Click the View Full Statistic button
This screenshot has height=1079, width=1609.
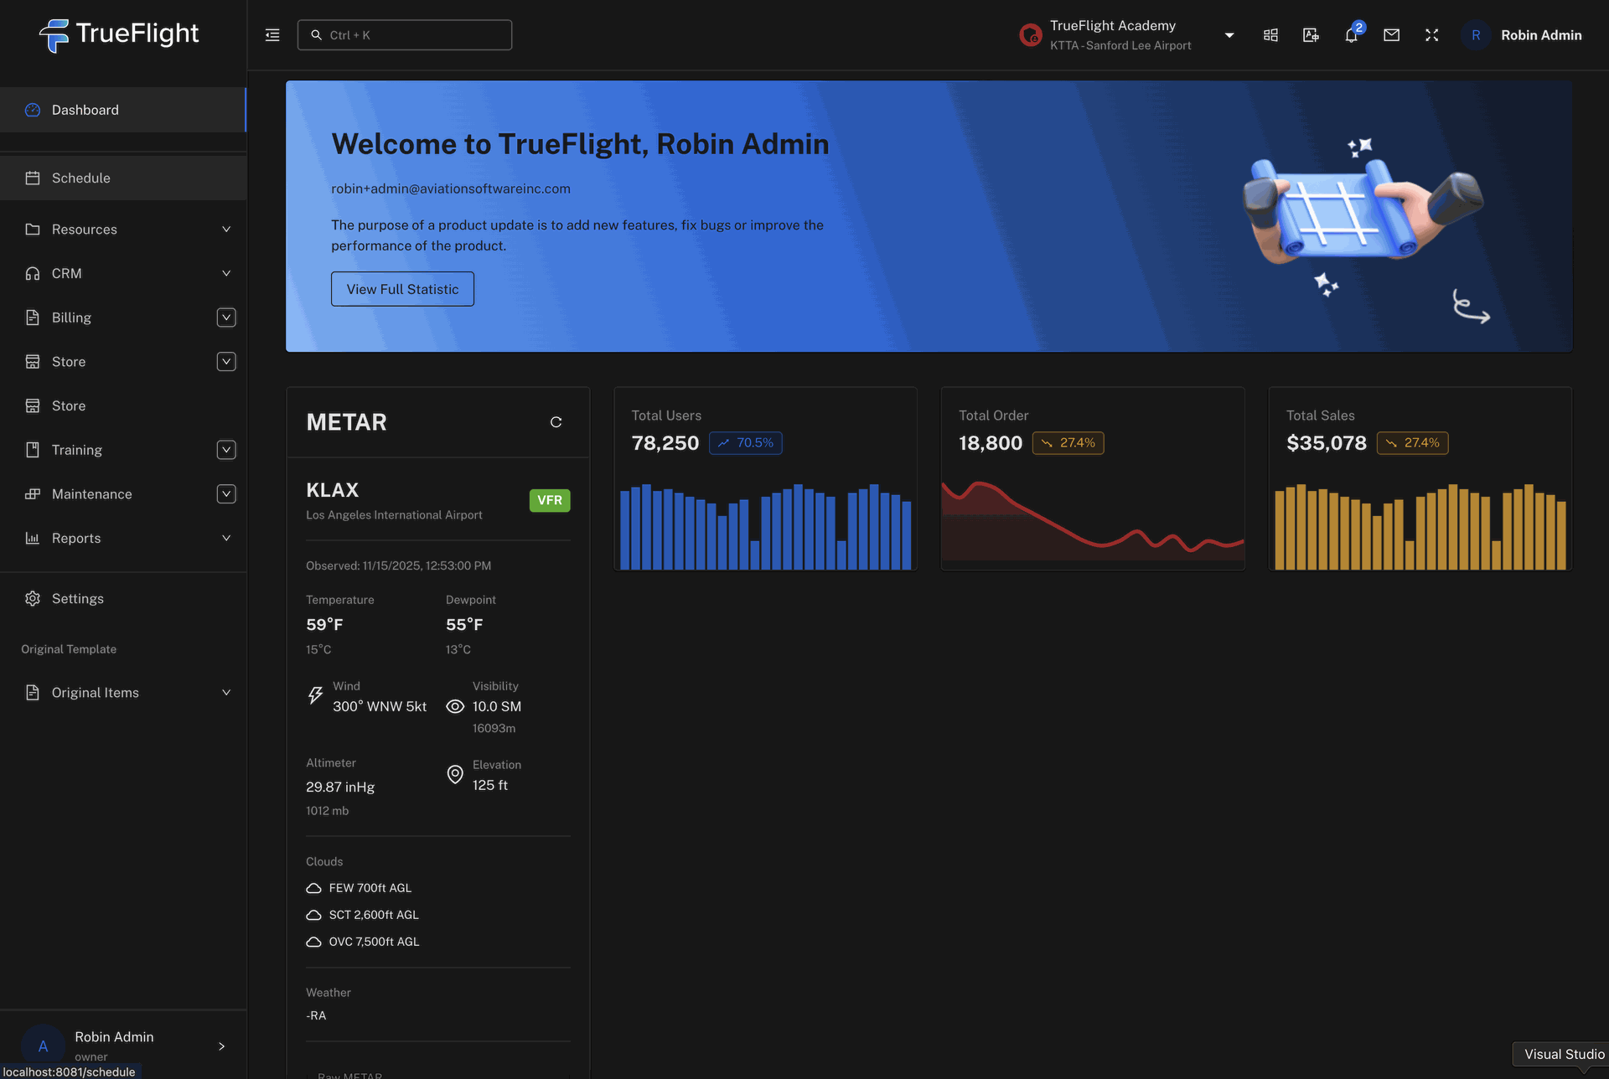point(402,289)
